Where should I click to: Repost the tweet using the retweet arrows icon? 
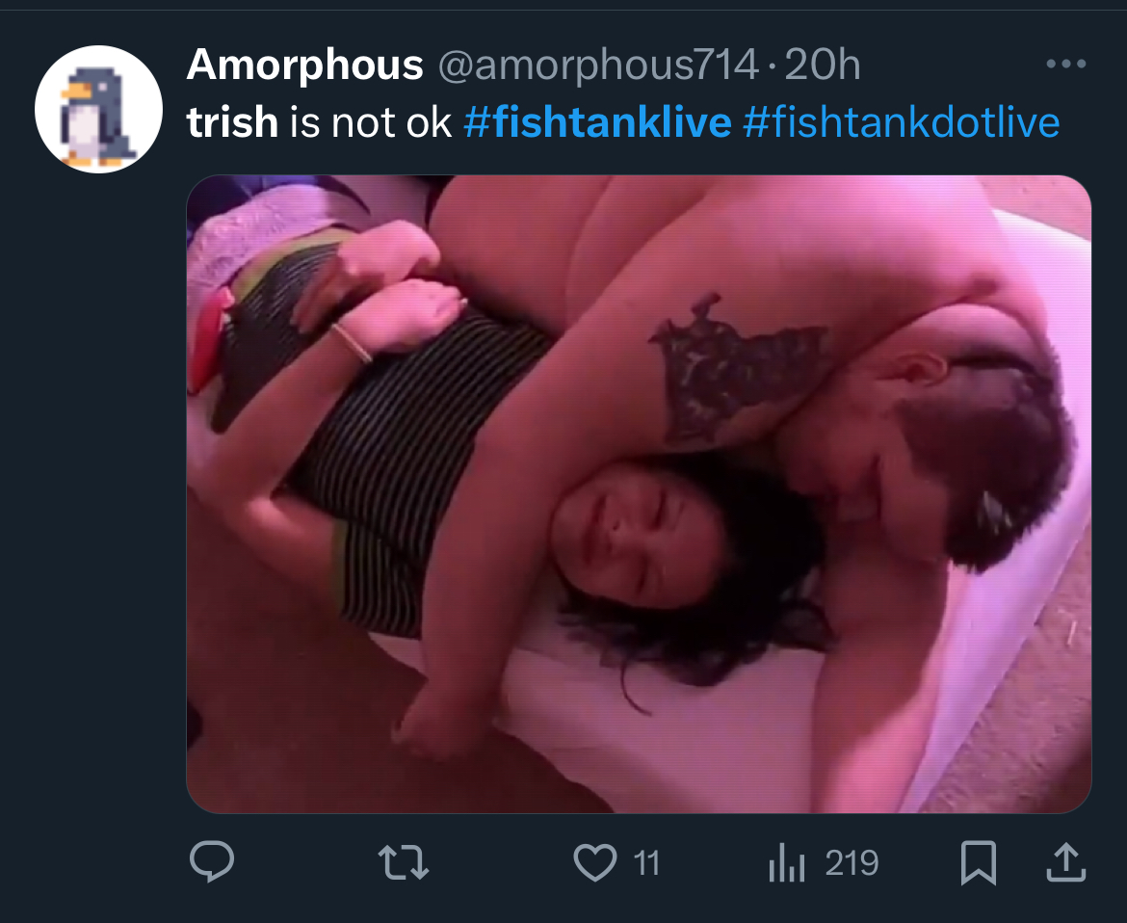tap(404, 862)
